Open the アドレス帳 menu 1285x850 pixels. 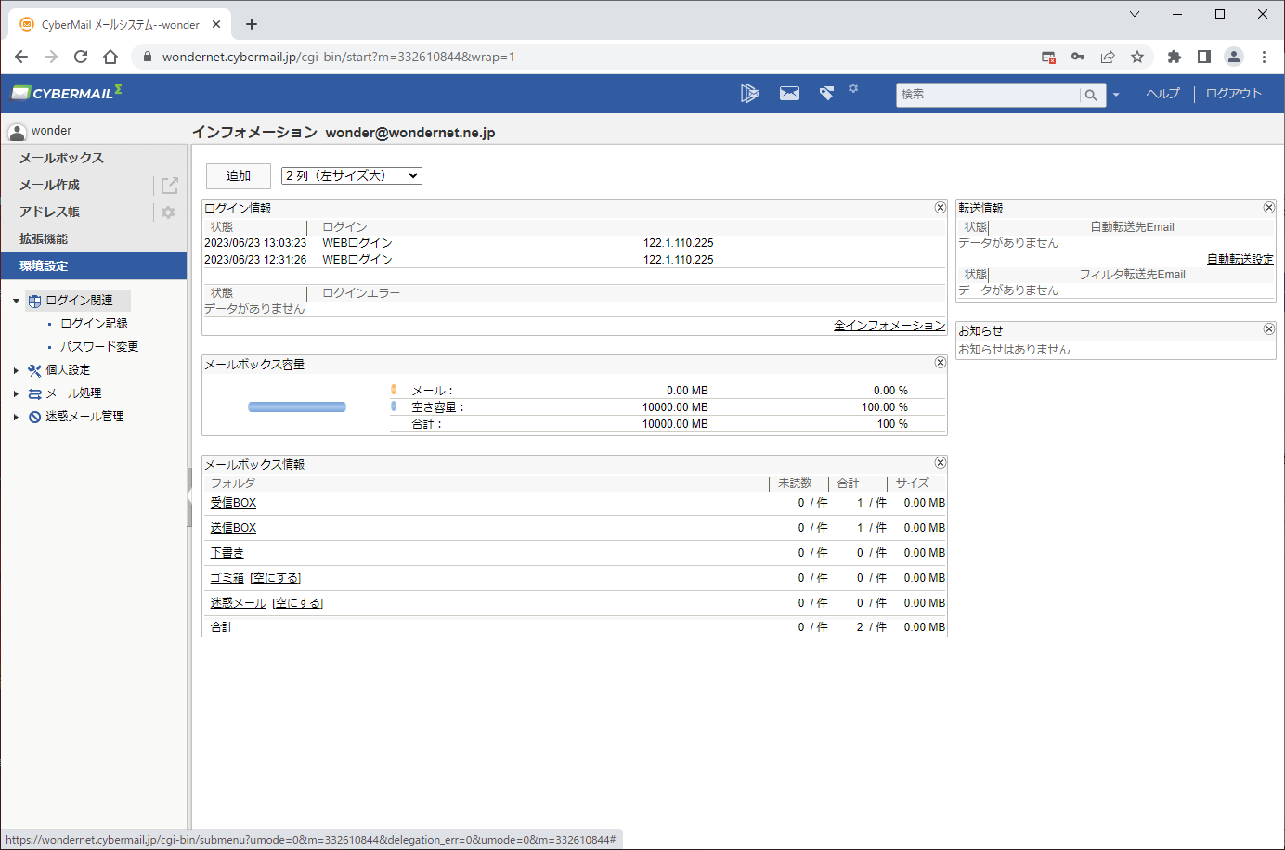[49, 212]
